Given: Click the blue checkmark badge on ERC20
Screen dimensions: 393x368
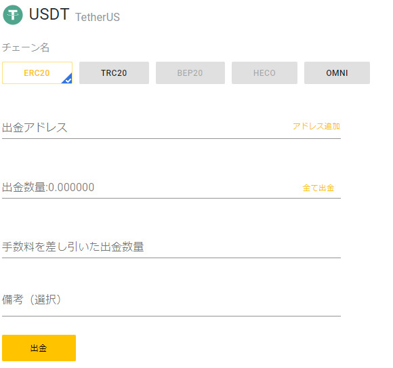Looking at the screenshot, I should tap(68, 79).
